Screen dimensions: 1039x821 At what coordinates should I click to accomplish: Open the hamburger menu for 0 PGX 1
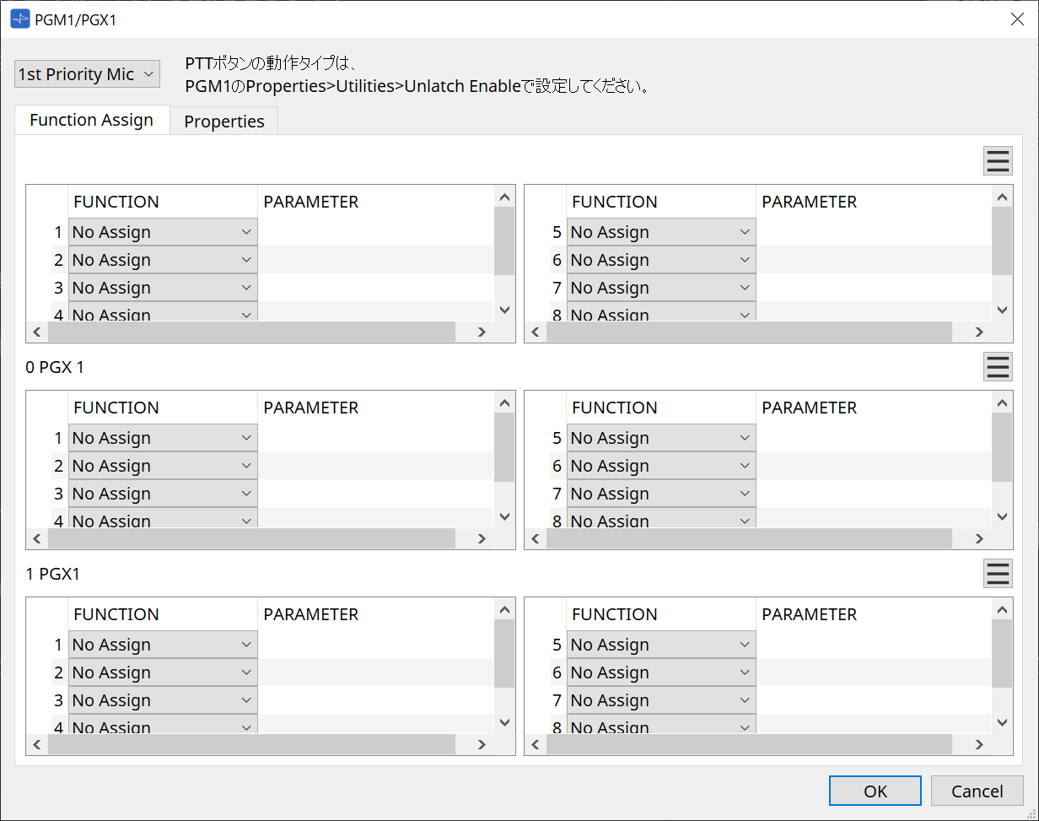[x=998, y=367]
